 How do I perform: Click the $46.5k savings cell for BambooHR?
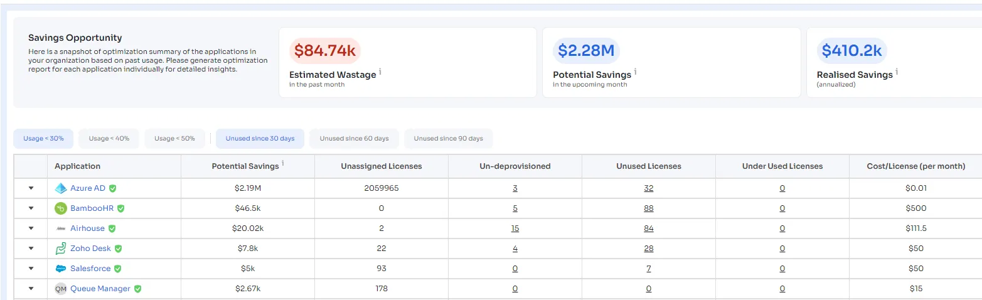click(x=247, y=208)
